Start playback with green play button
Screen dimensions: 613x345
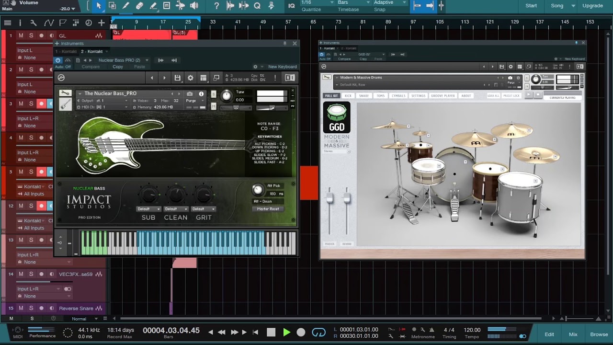point(286,332)
